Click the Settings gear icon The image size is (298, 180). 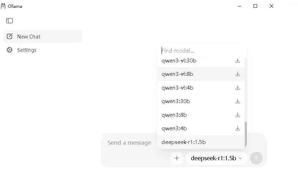(x=10, y=50)
